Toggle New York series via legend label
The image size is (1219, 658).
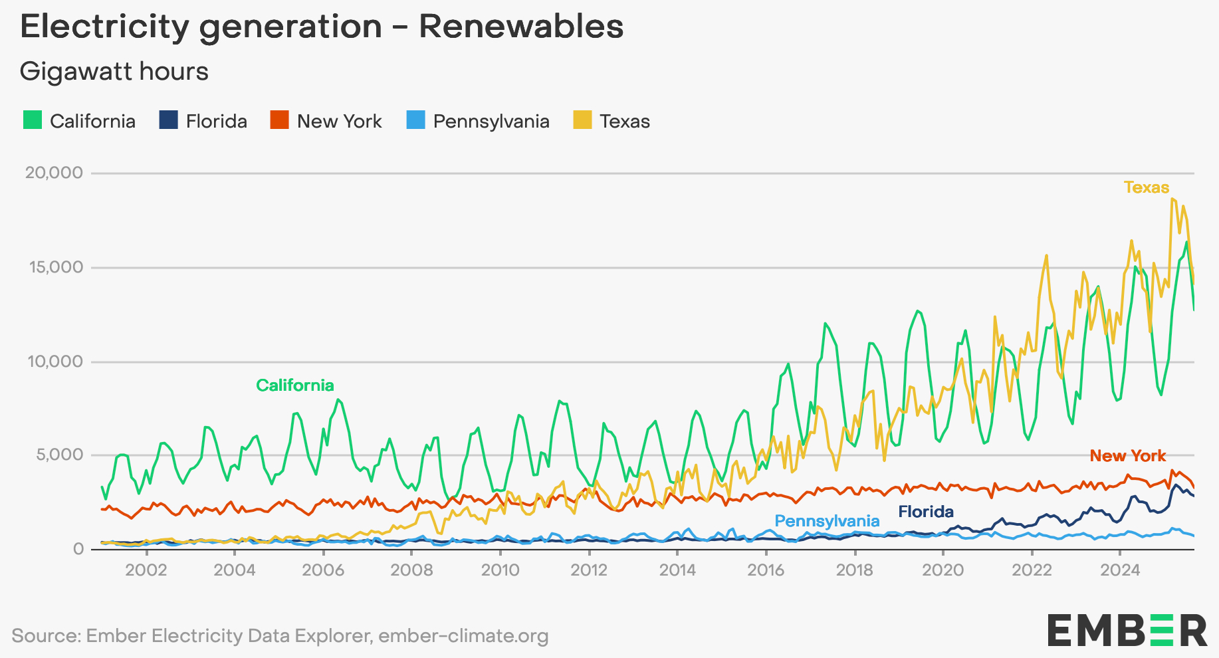tap(340, 121)
